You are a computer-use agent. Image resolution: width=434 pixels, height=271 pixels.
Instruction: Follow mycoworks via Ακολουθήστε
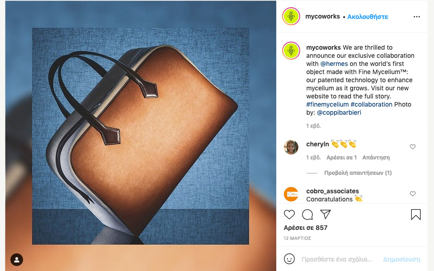368,17
